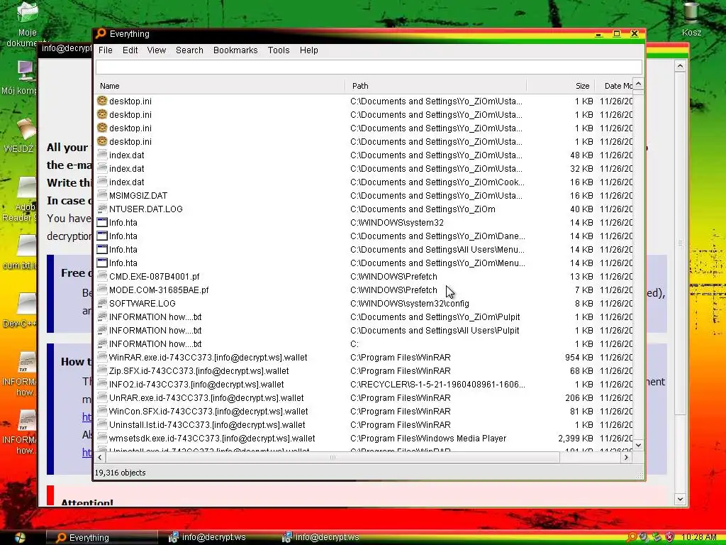Select MSIMGSIZ.DAT file icon
The width and height of the screenshot is (726, 545).
[x=102, y=196]
